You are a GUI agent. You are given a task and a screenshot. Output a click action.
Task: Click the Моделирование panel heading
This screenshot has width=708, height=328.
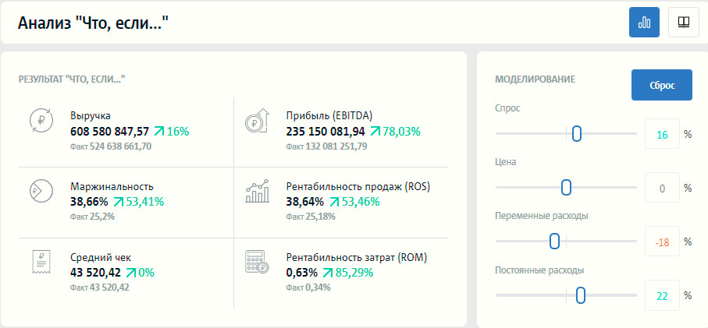tap(535, 79)
